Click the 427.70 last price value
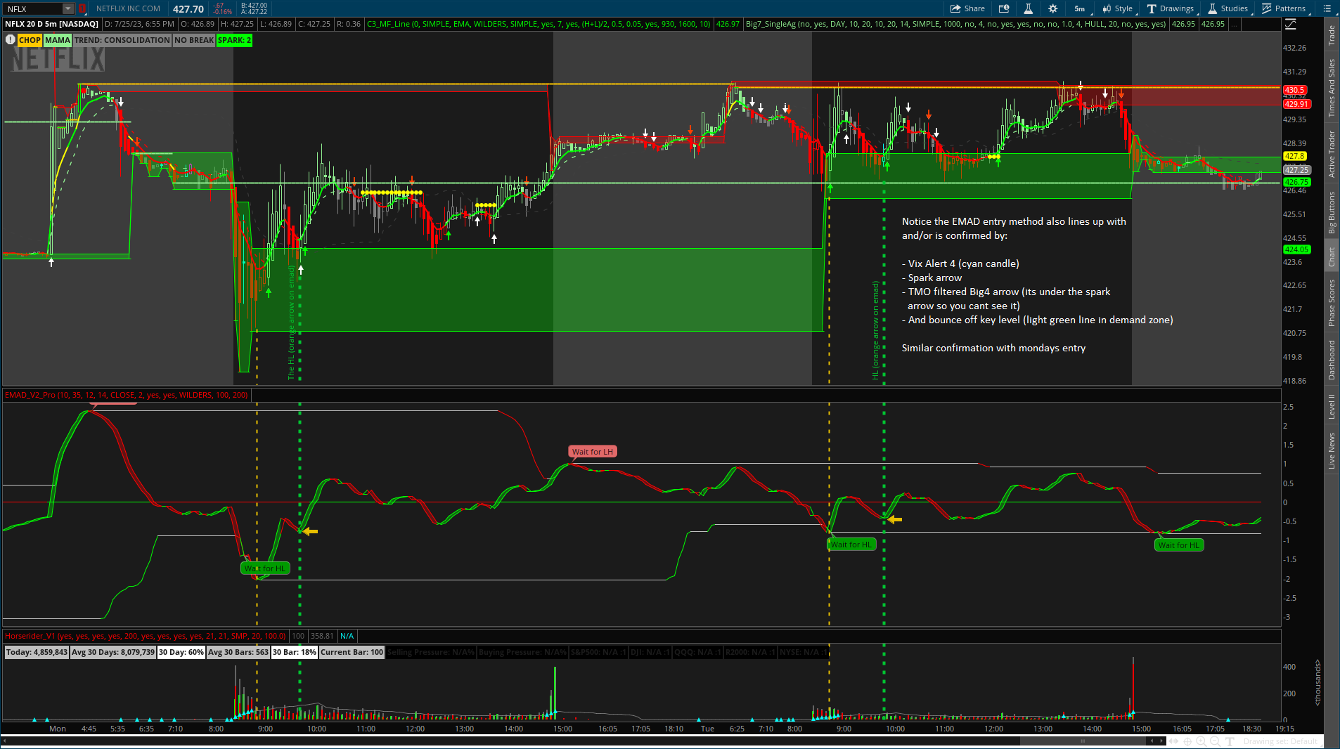Viewport: 1340px width, 749px height. 188,9
